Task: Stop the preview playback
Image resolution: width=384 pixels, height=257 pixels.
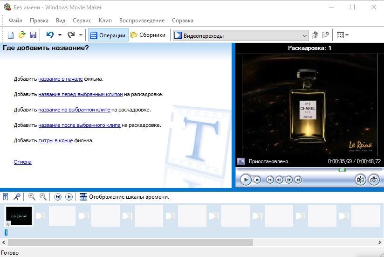Action: point(257,180)
